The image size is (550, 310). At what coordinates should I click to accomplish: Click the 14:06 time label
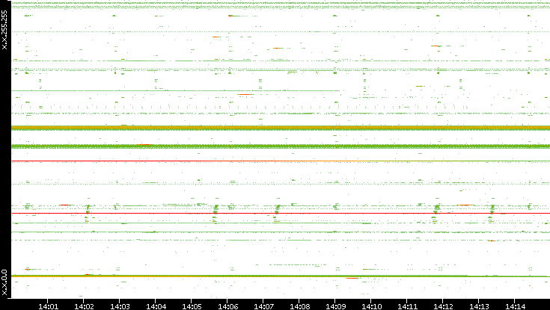click(x=228, y=307)
